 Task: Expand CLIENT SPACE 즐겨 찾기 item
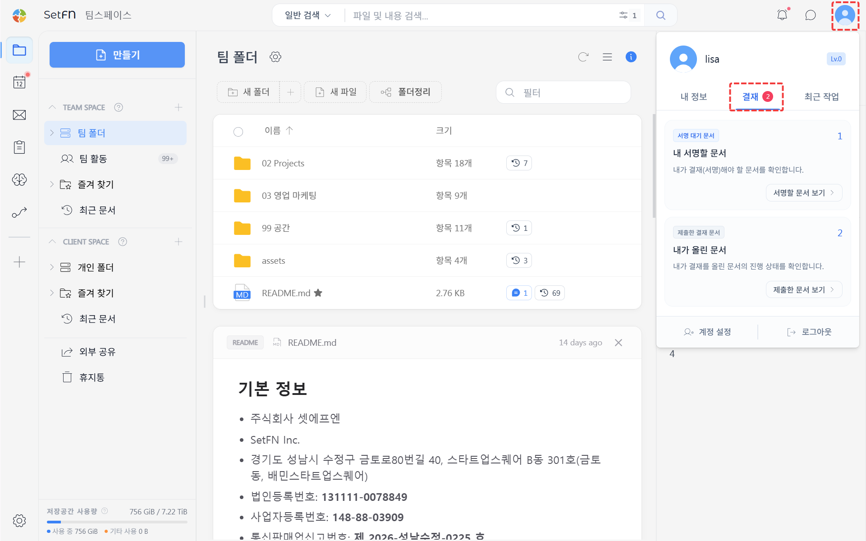pyautogui.click(x=52, y=293)
